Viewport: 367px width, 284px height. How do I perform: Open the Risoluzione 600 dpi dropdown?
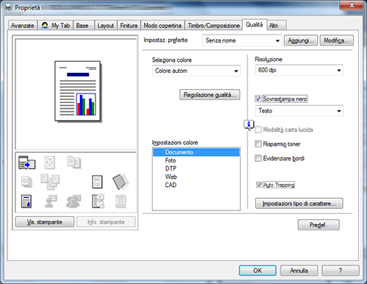[x=299, y=70]
